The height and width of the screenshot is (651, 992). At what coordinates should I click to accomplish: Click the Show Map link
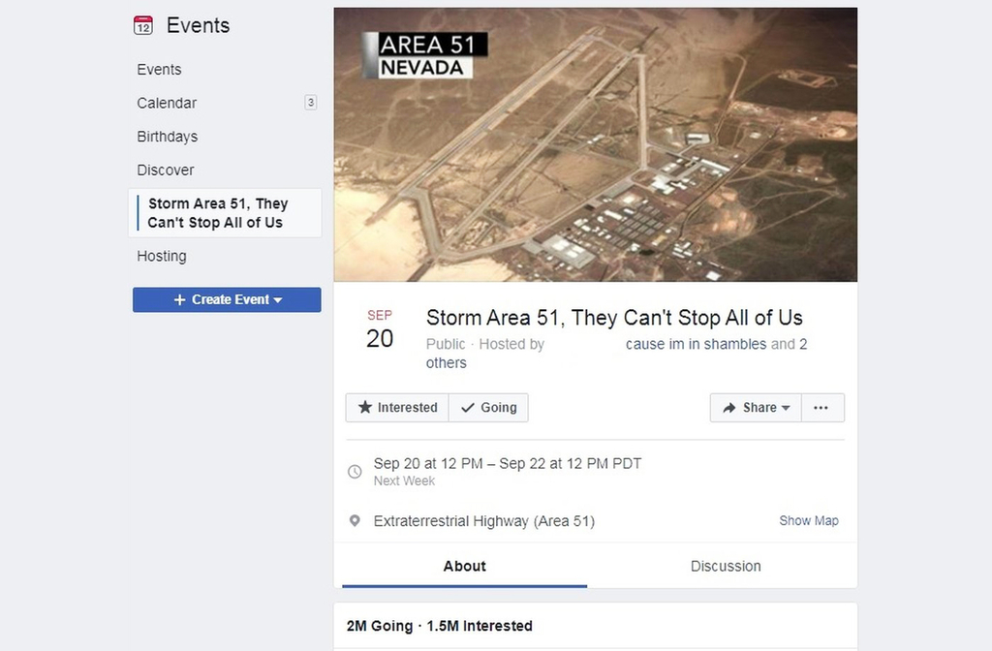pos(809,520)
